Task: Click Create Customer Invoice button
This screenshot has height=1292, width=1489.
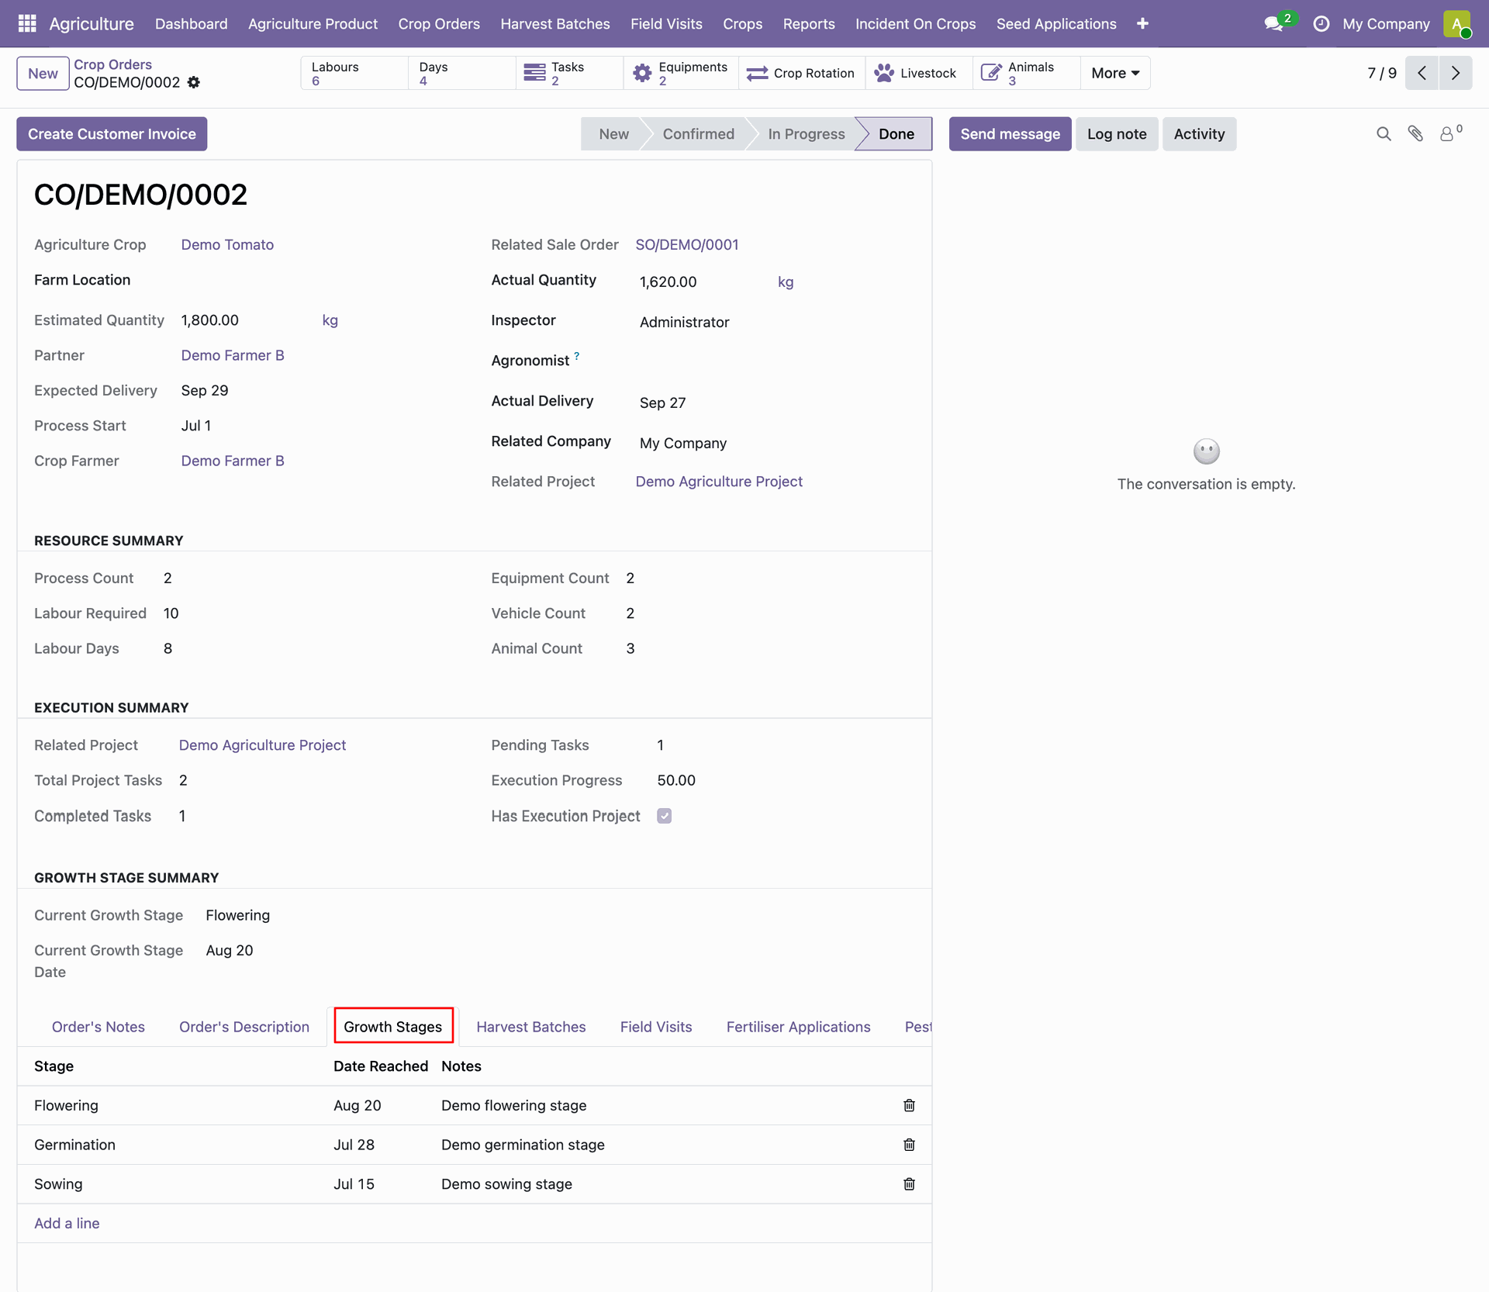Action: click(x=112, y=134)
